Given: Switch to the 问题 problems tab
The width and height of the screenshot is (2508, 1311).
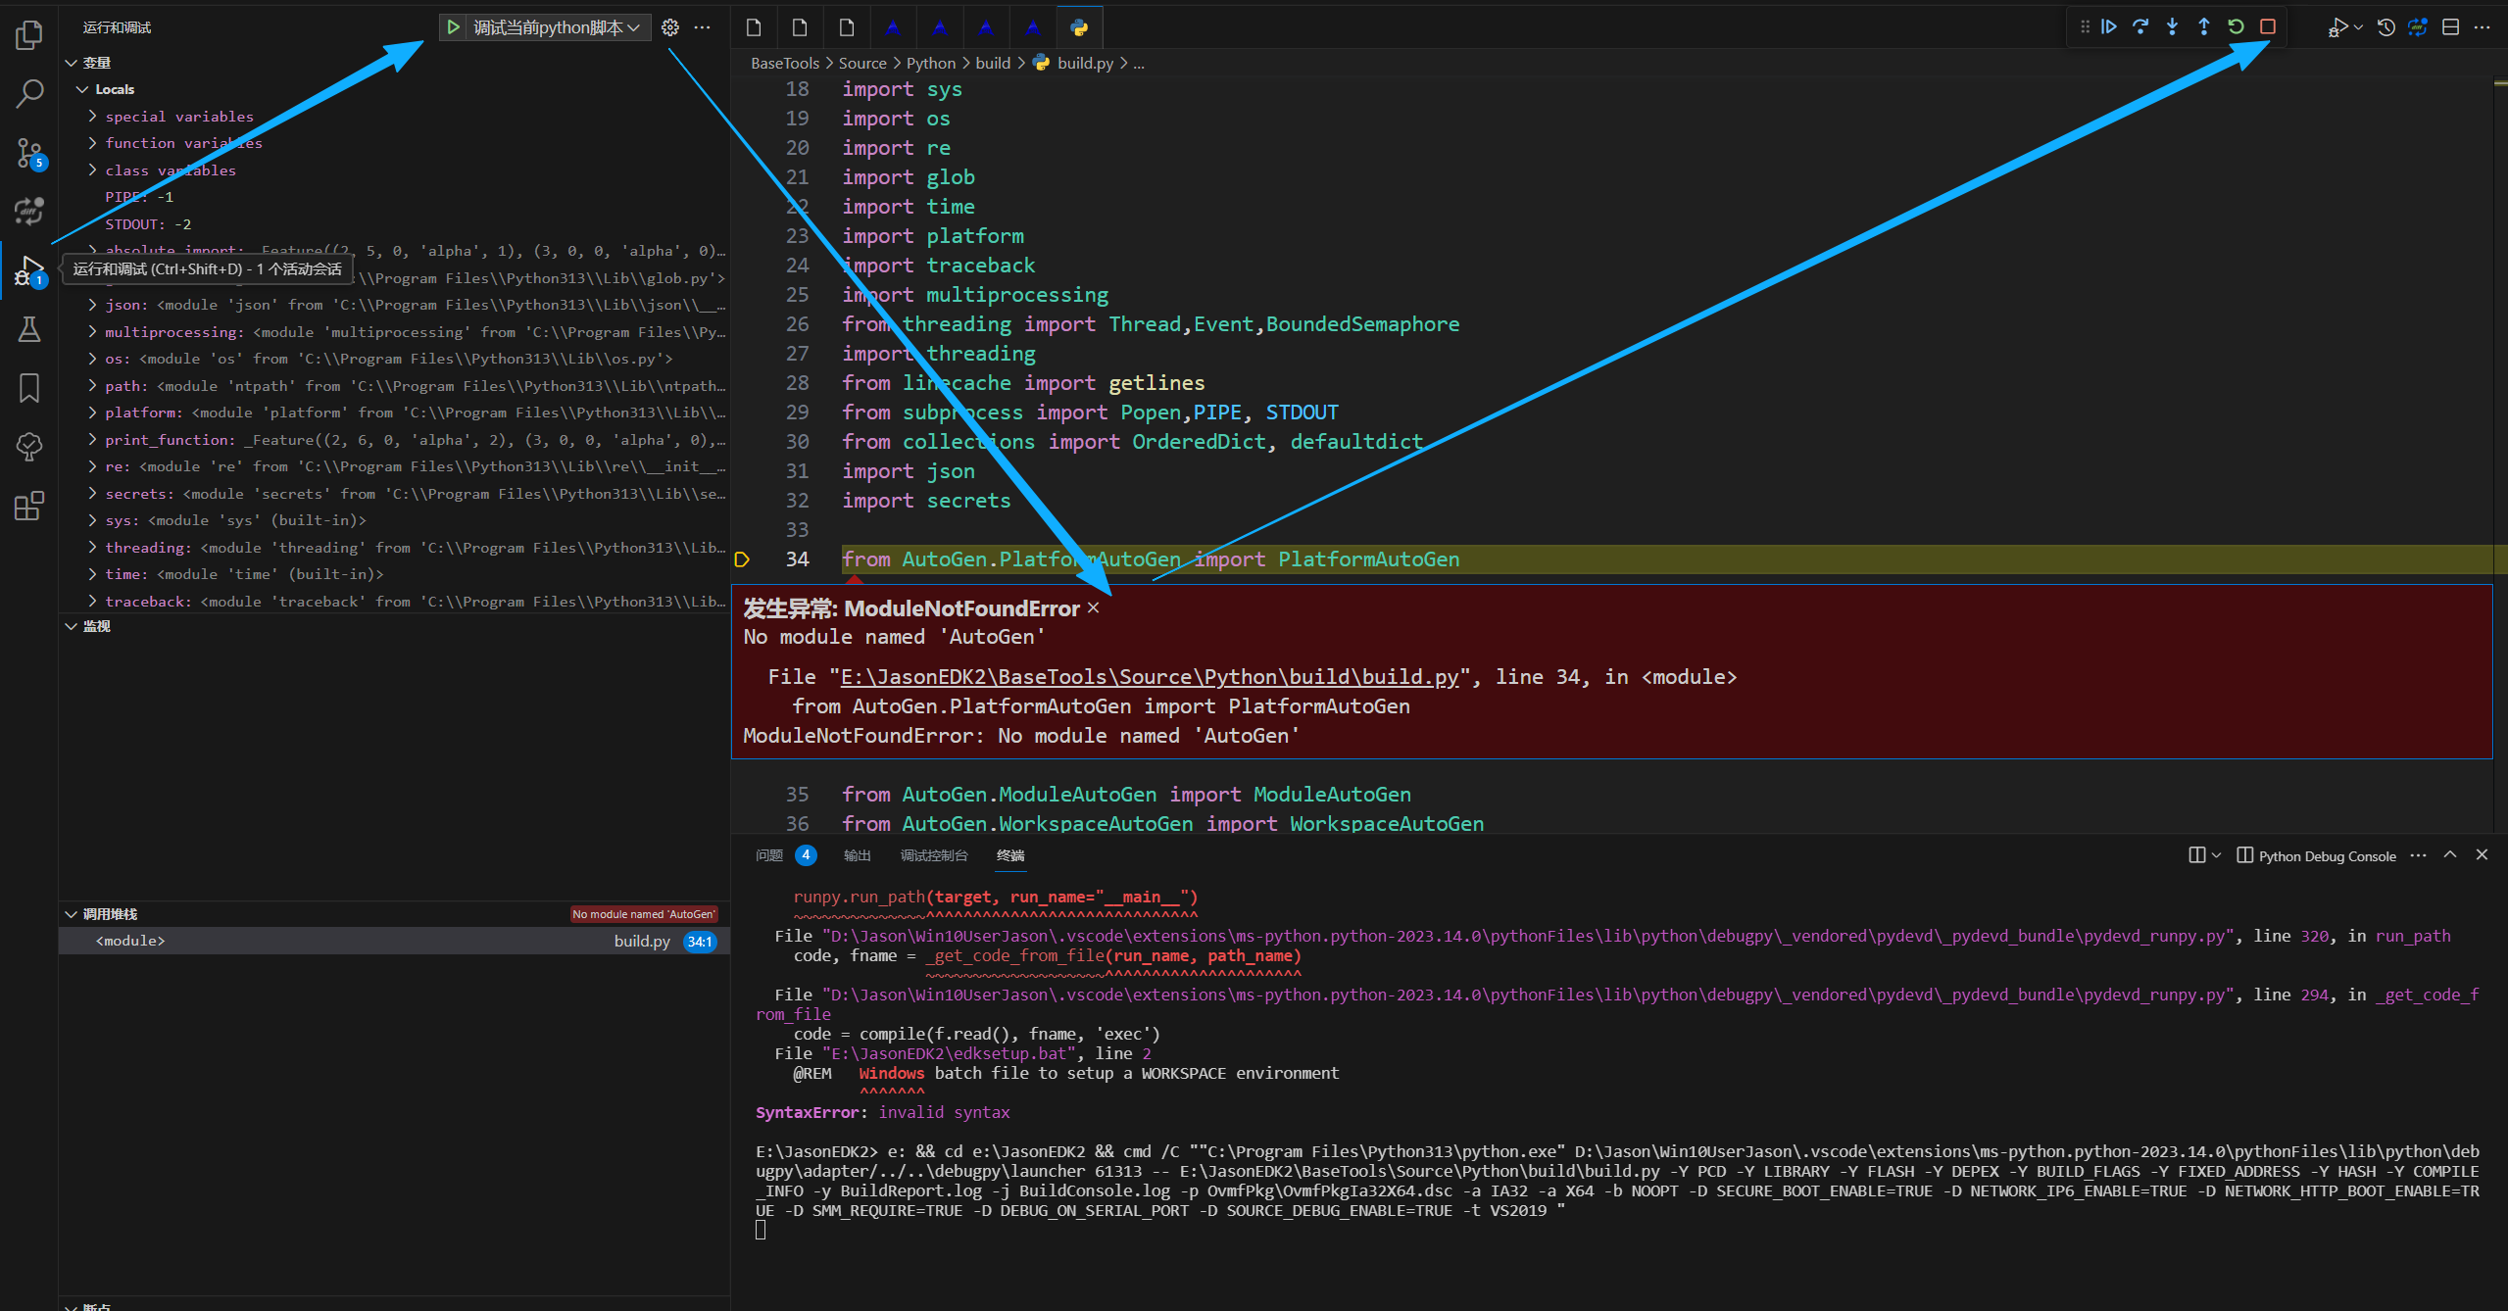Looking at the screenshot, I should pos(769,855).
